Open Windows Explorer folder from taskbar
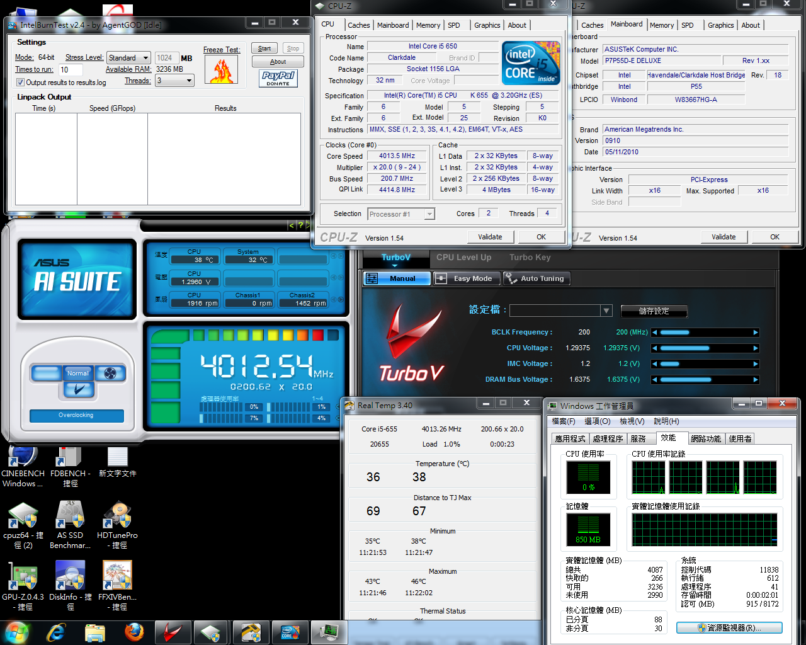The image size is (806, 645). 94,632
